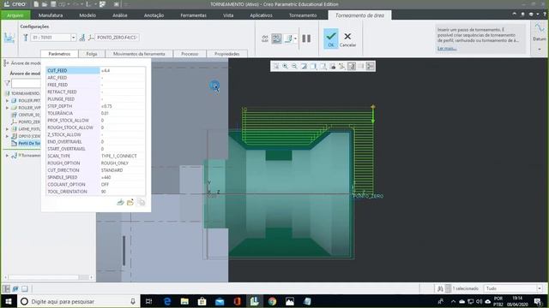
Task: Click the PONTO_ZERO coordinate system field
Action: click(x=117, y=38)
